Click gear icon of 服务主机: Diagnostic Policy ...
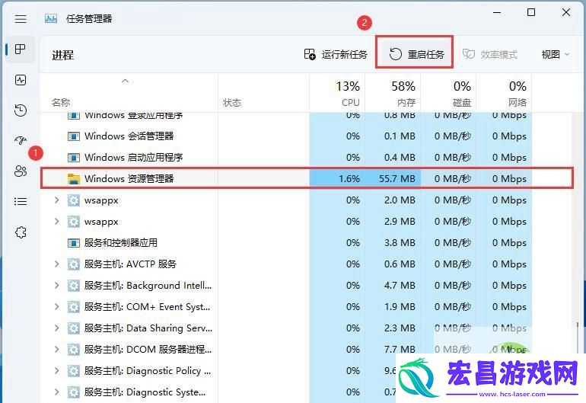Screen dimensions: 586x403 (x=74, y=371)
